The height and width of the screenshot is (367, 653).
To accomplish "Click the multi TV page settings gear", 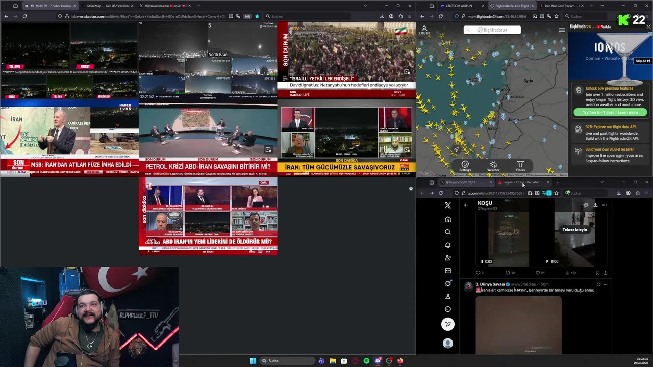I will 411,189.
